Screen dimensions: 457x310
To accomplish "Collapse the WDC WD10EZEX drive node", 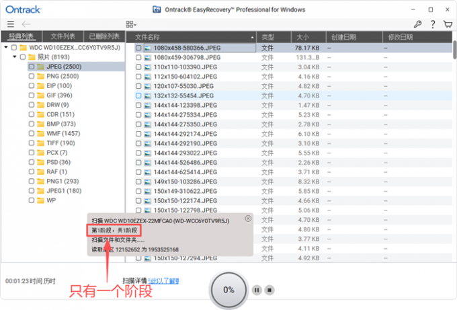I will (x=6, y=47).
